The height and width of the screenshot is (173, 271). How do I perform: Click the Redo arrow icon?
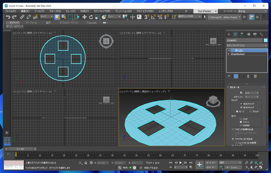click(x=14, y=17)
